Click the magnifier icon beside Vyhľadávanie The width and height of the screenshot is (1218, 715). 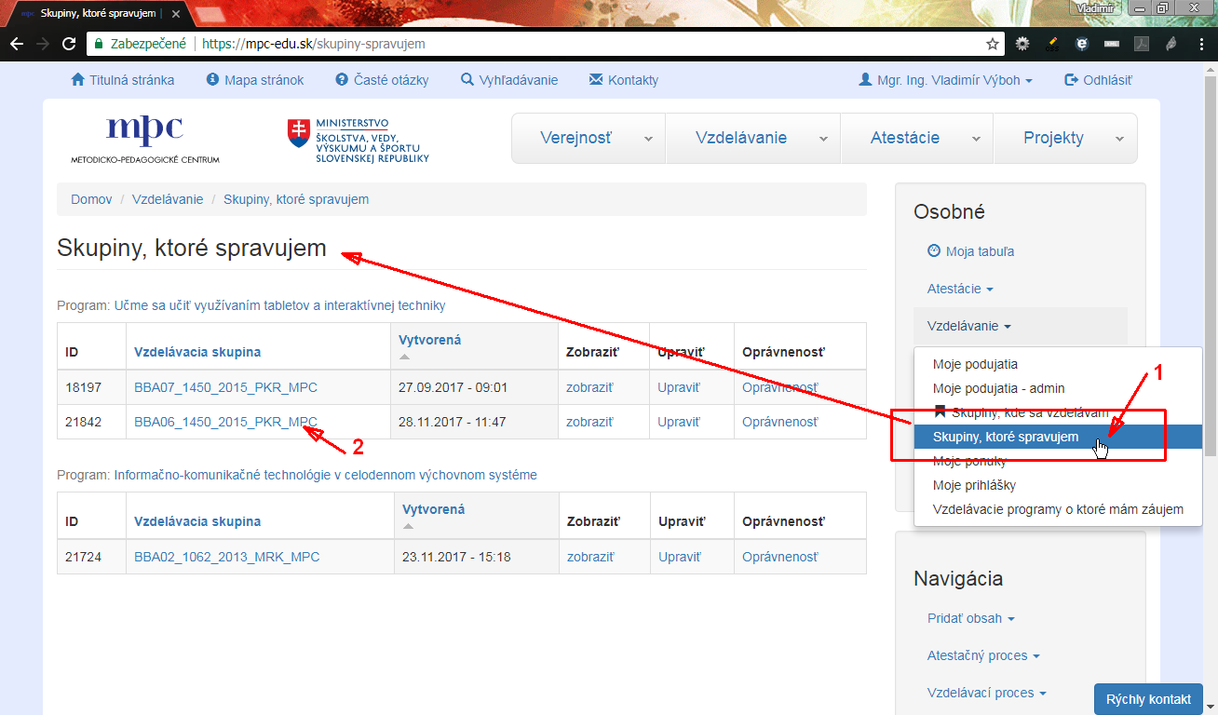pos(467,80)
